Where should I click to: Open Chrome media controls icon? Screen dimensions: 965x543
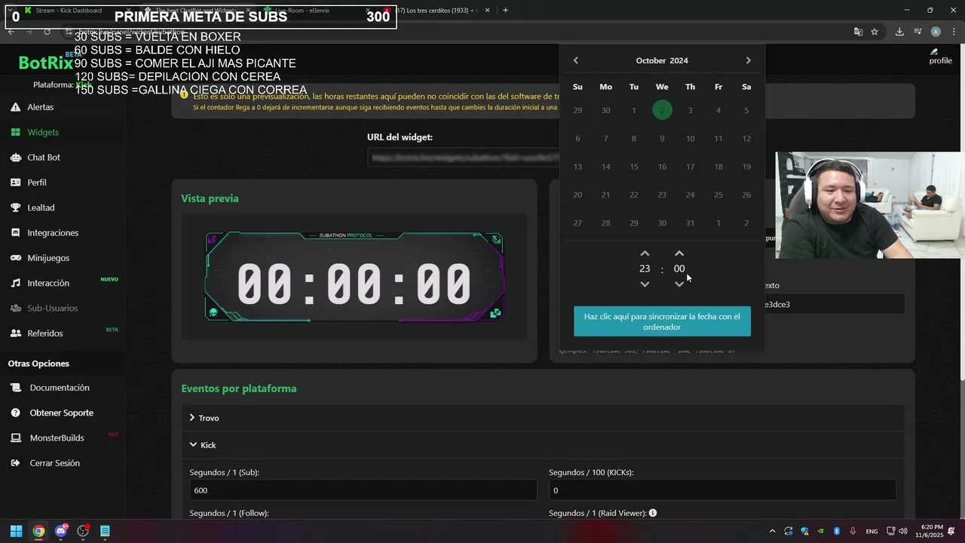click(918, 32)
